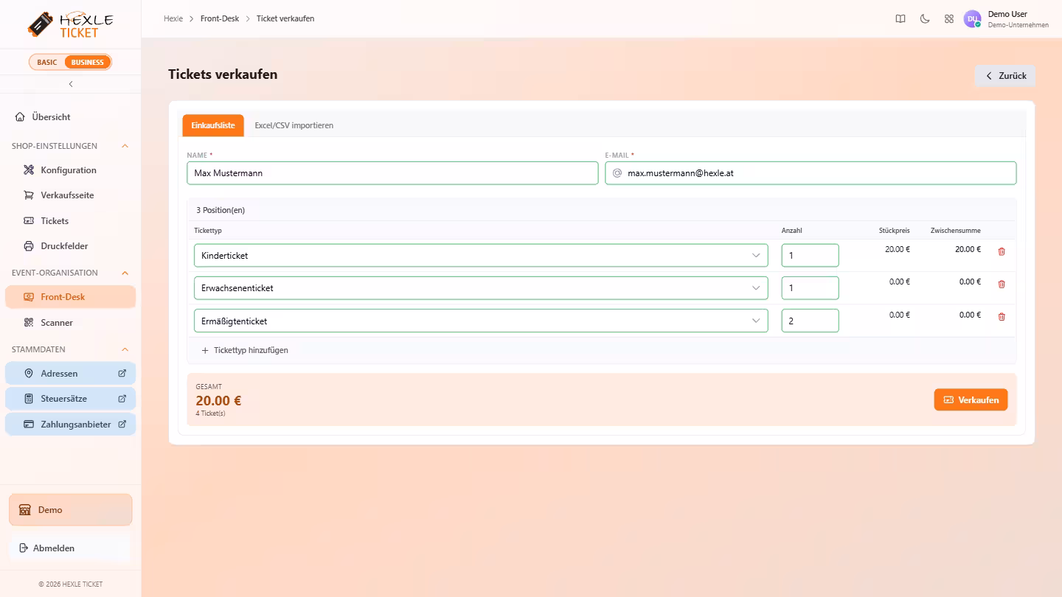Open the documentation book icon in header

click(900, 19)
